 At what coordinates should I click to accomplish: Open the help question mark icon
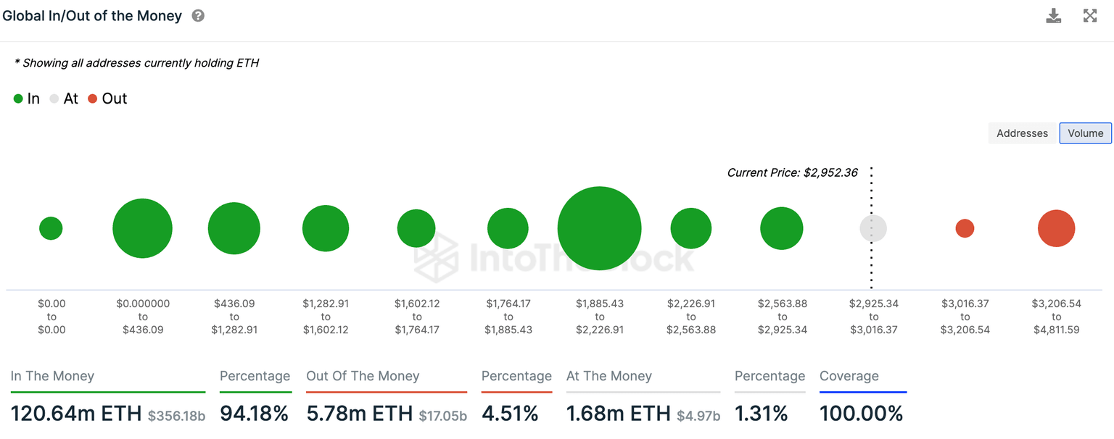point(198,16)
